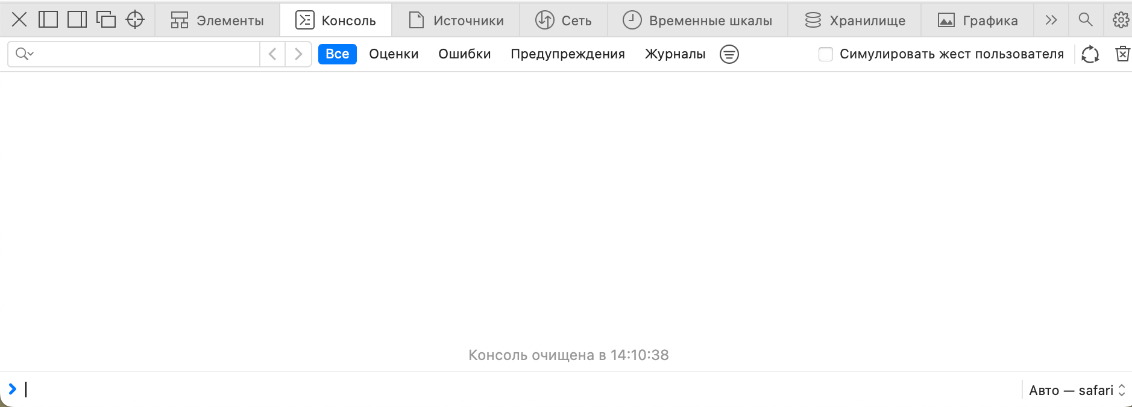The height and width of the screenshot is (407, 1132).
Task: Open inspector search magnifier icon
Action: tap(1085, 20)
